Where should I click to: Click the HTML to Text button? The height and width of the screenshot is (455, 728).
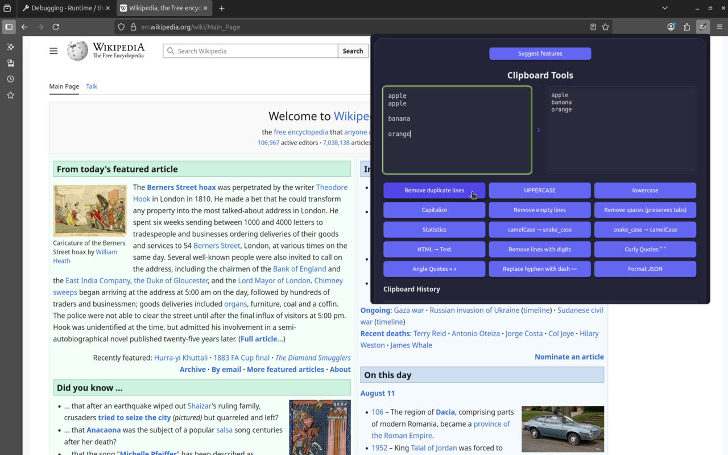pyautogui.click(x=434, y=249)
